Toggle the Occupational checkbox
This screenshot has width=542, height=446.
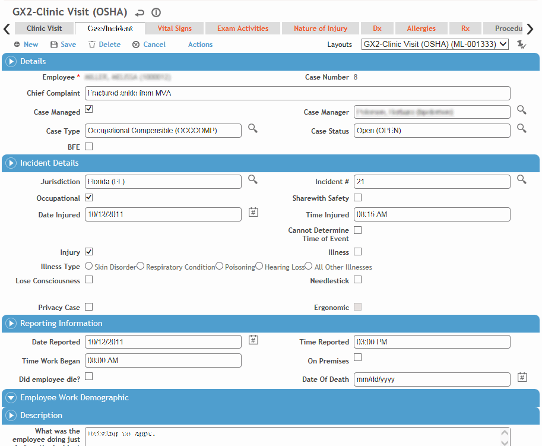pos(89,197)
